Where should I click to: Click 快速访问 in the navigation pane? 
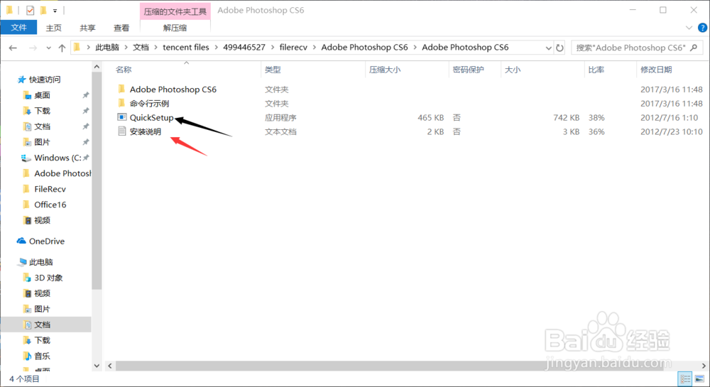[44, 80]
